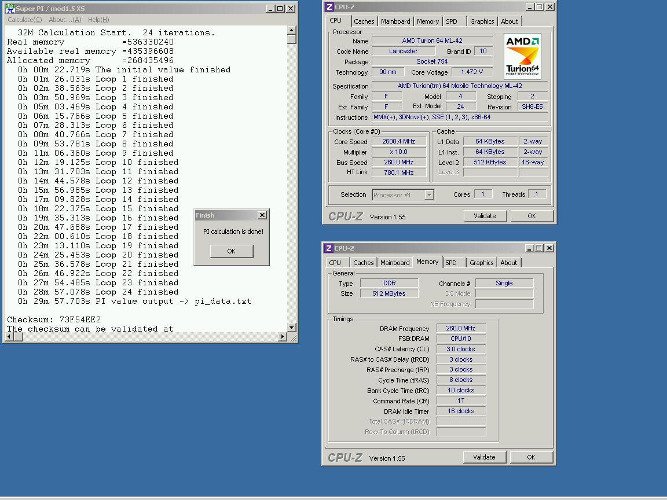This screenshot has height=500, width=667.
Task: Click the memory Size value 512 MBytes
Action: click(389, 293)
